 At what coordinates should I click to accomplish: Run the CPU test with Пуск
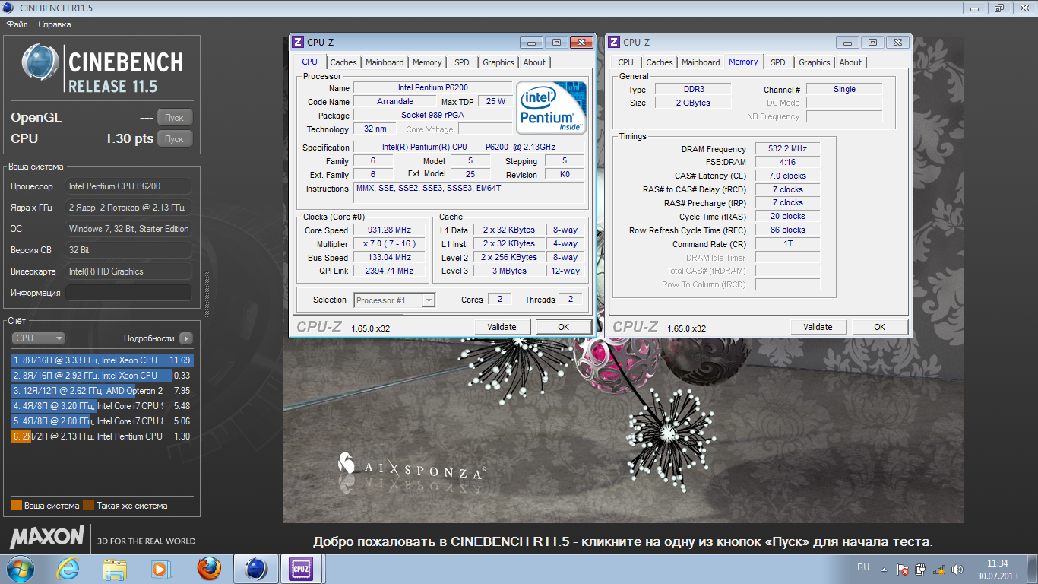(x=175, y=139)
